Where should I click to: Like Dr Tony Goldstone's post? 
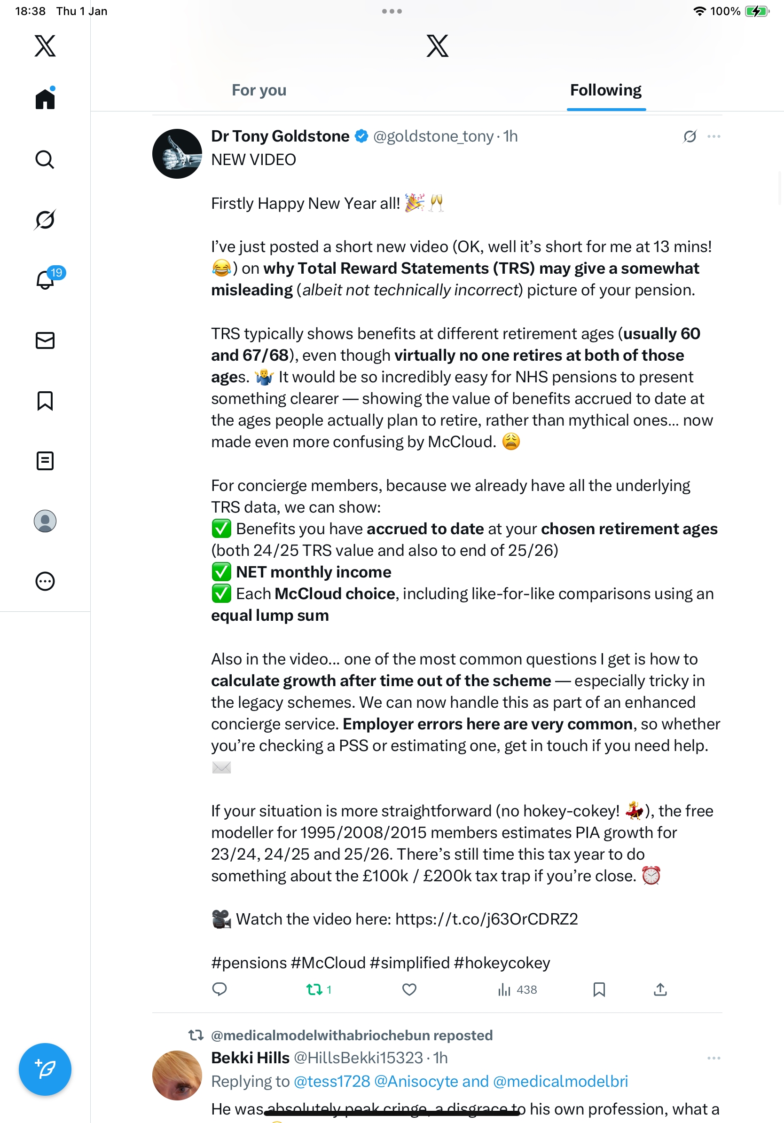pos(409,989)
